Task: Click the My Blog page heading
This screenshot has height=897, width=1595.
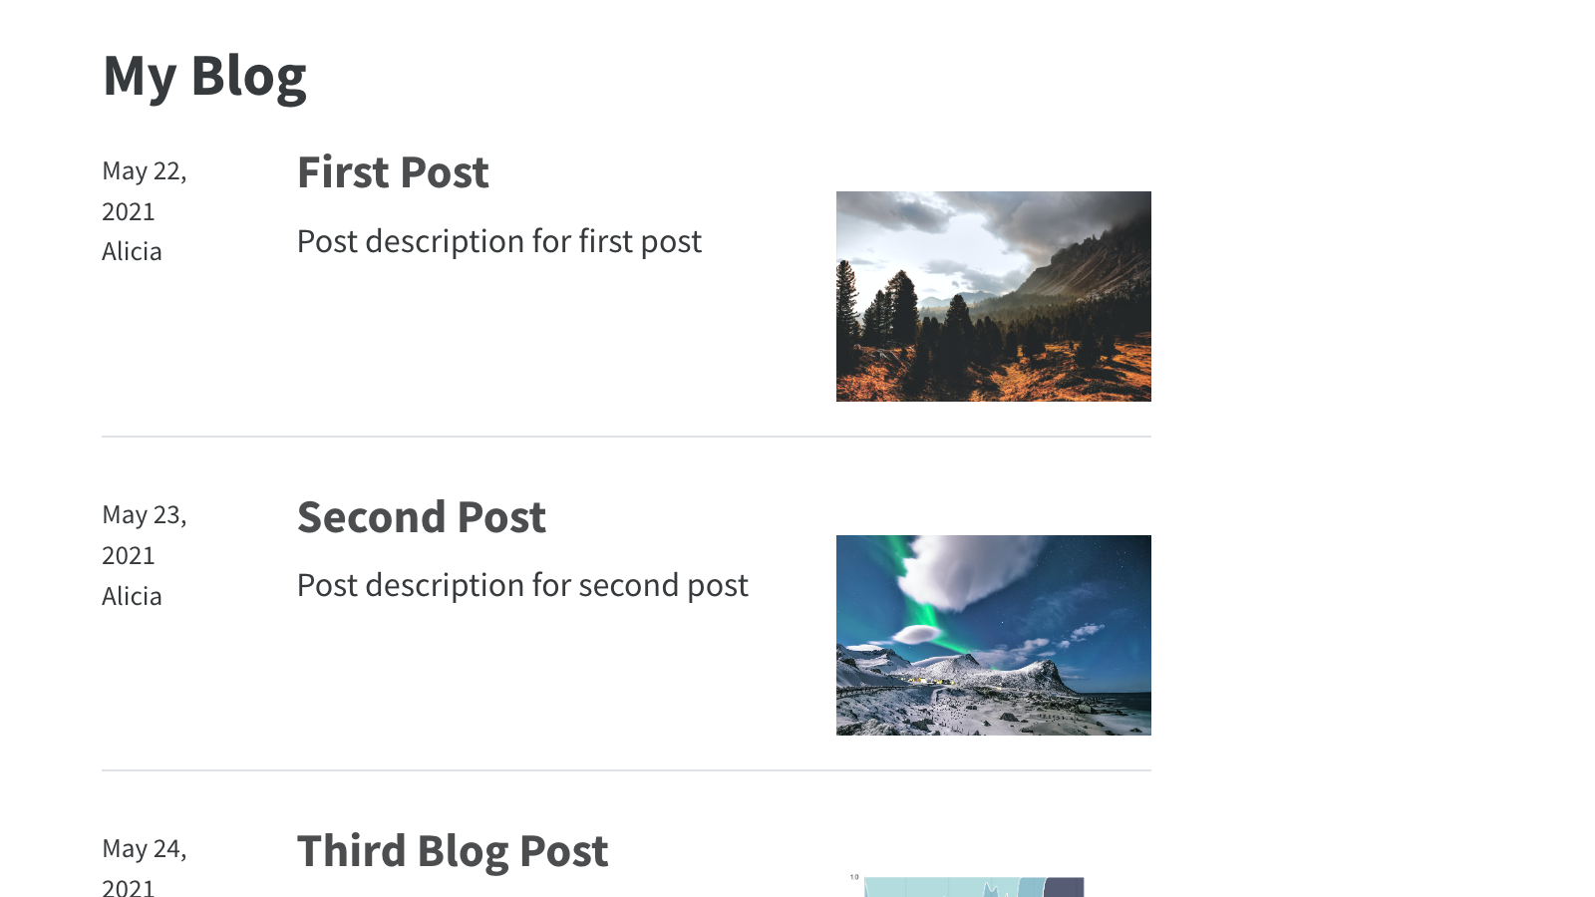Action: point(204,76)
